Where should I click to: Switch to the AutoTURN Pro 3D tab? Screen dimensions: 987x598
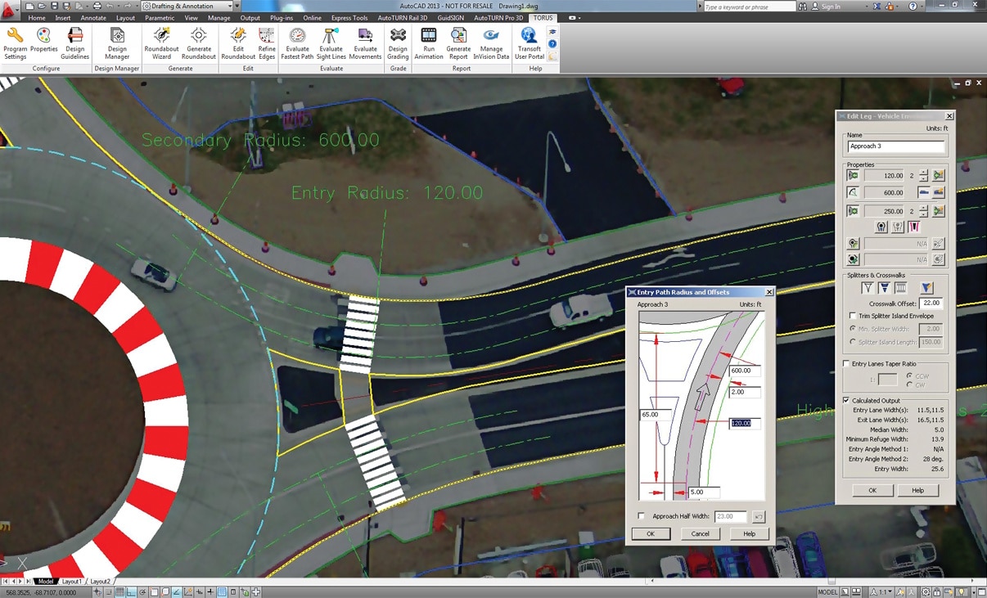[498, 18]
